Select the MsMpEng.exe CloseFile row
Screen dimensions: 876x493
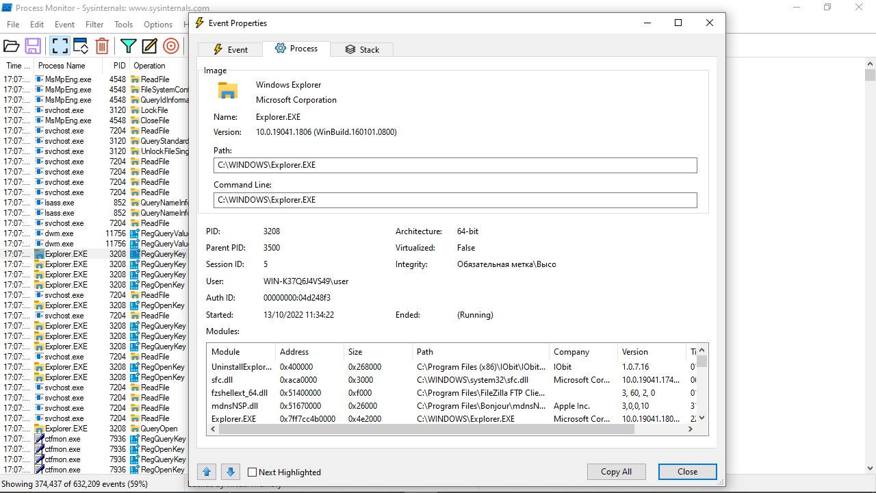[x=94, y=121]
